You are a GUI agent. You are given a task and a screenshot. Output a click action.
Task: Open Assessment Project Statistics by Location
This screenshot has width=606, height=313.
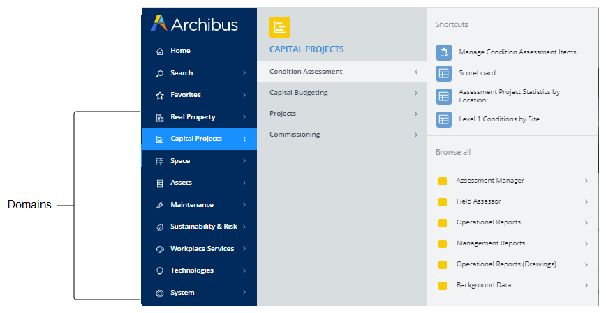pos(508,96)
